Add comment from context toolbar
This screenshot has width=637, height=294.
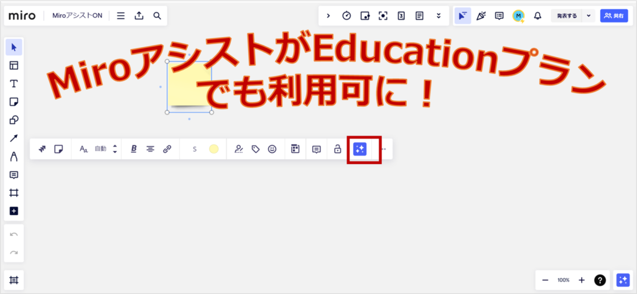[317, 149]
